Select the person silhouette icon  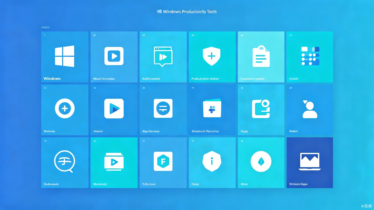pyautogui.click(x=310, y=109)
